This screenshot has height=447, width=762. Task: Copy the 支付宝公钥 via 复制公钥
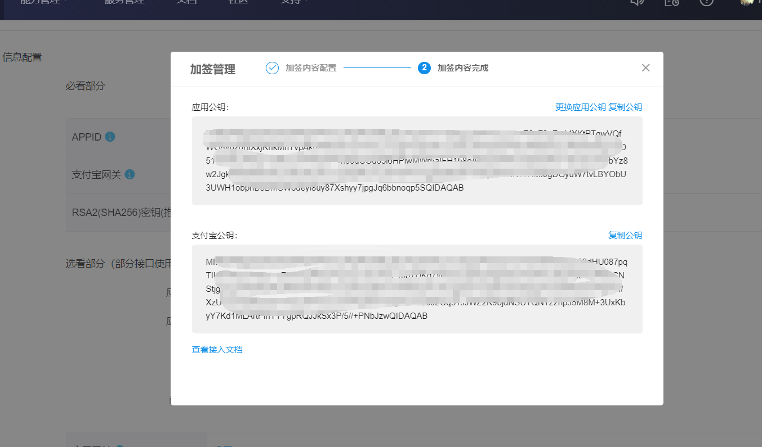coord(625,236)
